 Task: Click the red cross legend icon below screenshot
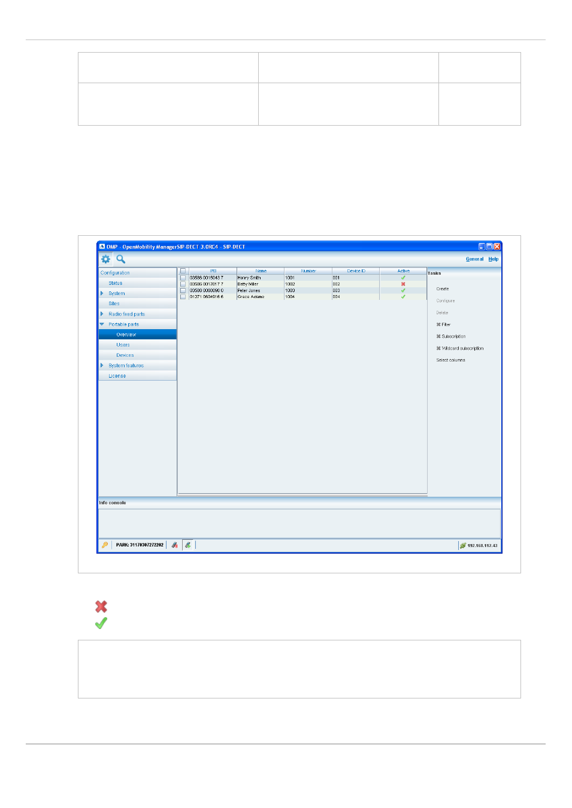click(x=101, y=606)
